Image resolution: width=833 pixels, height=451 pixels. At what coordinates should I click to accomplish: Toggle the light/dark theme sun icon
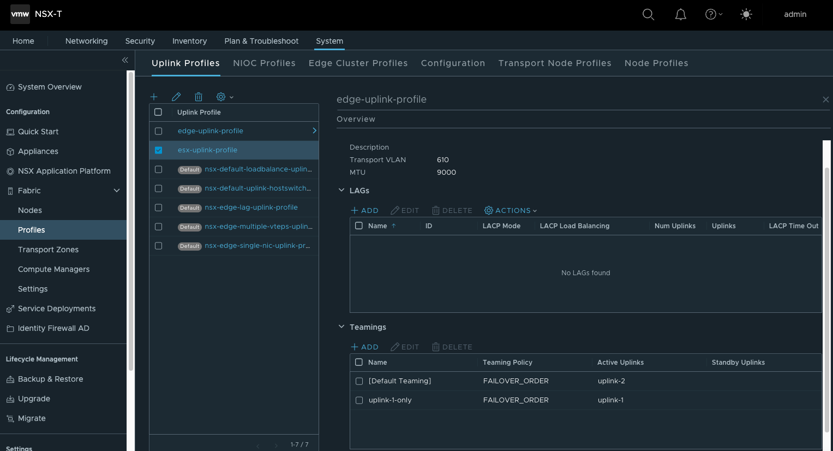[746, 15]
